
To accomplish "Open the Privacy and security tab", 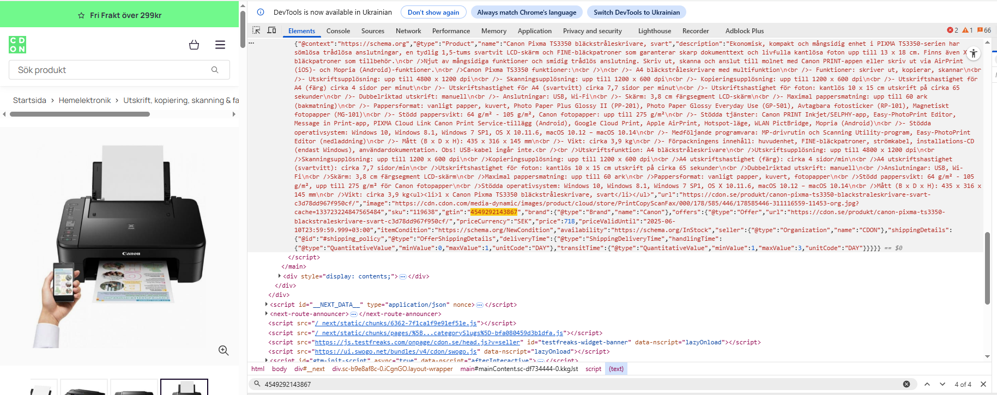I will pos(593,31).
